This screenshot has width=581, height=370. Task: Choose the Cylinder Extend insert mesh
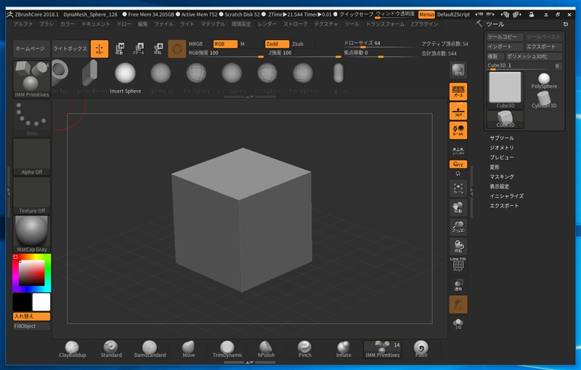click(x=90, y=78)
